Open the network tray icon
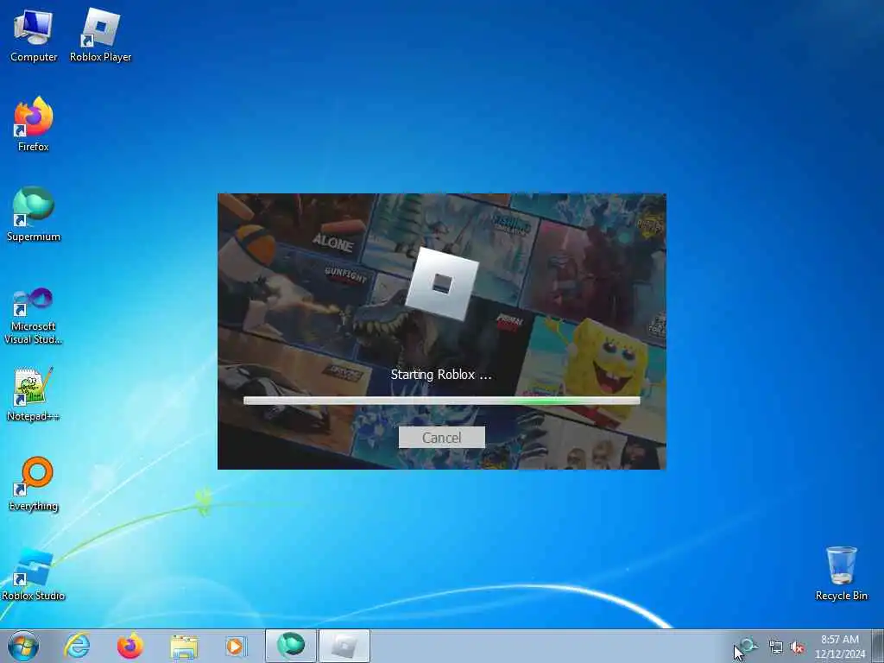The image size is (884, 663). point(776,647)
